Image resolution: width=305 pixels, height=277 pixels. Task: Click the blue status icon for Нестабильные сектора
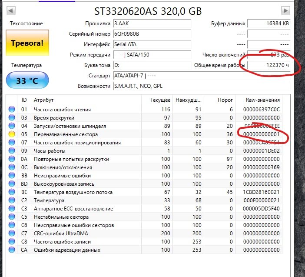click(x=12, y=217)
